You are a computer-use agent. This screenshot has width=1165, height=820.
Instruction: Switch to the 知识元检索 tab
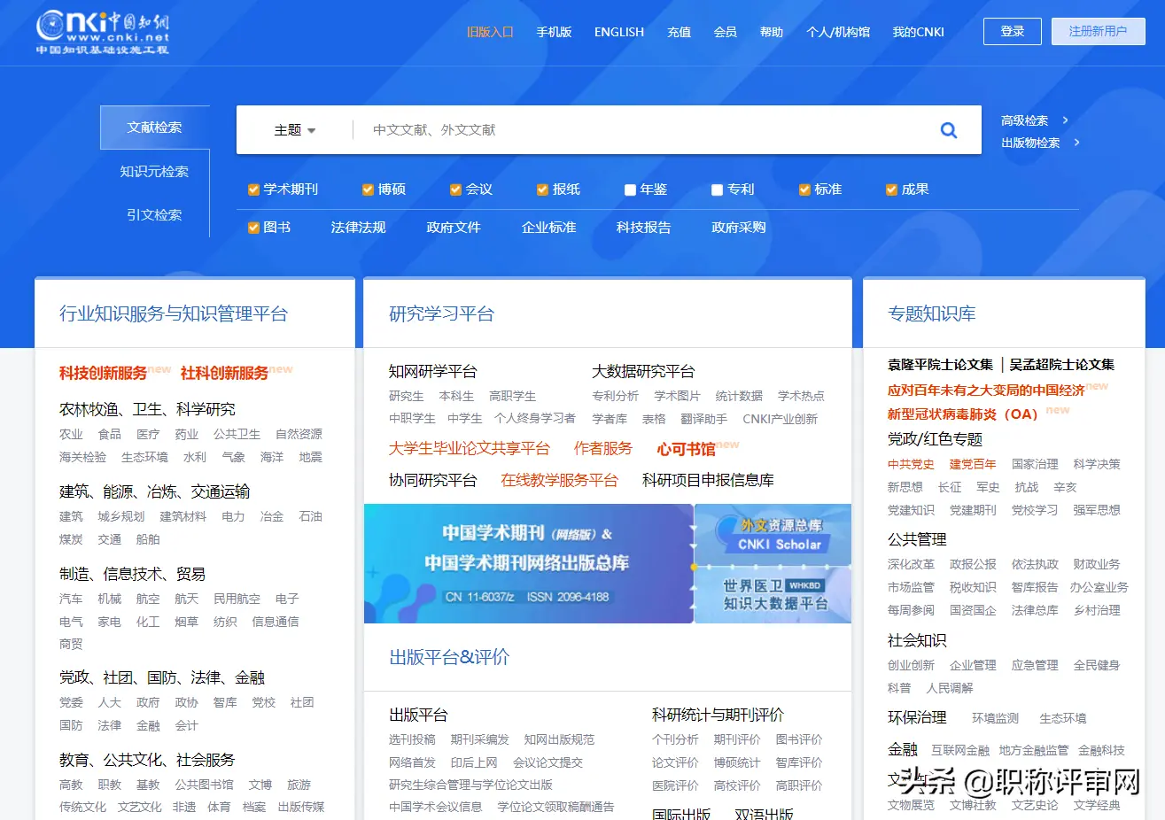click(x=155, y=172)
